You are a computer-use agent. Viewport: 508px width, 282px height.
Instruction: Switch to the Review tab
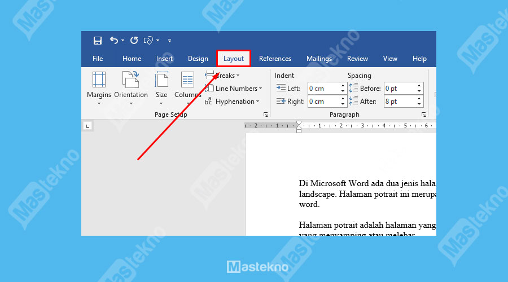tap(357, 59)
